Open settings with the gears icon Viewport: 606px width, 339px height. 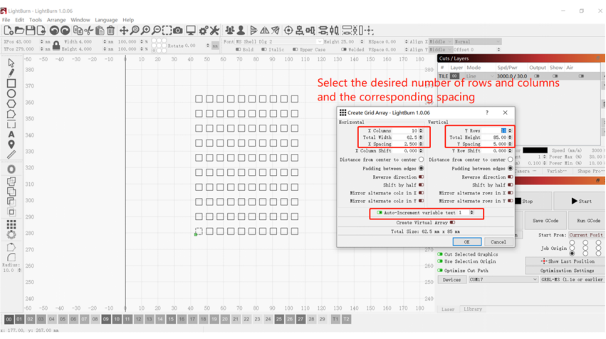coord(203,31)
